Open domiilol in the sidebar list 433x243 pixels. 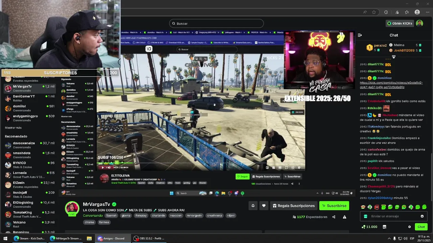[x=30, y=108]
